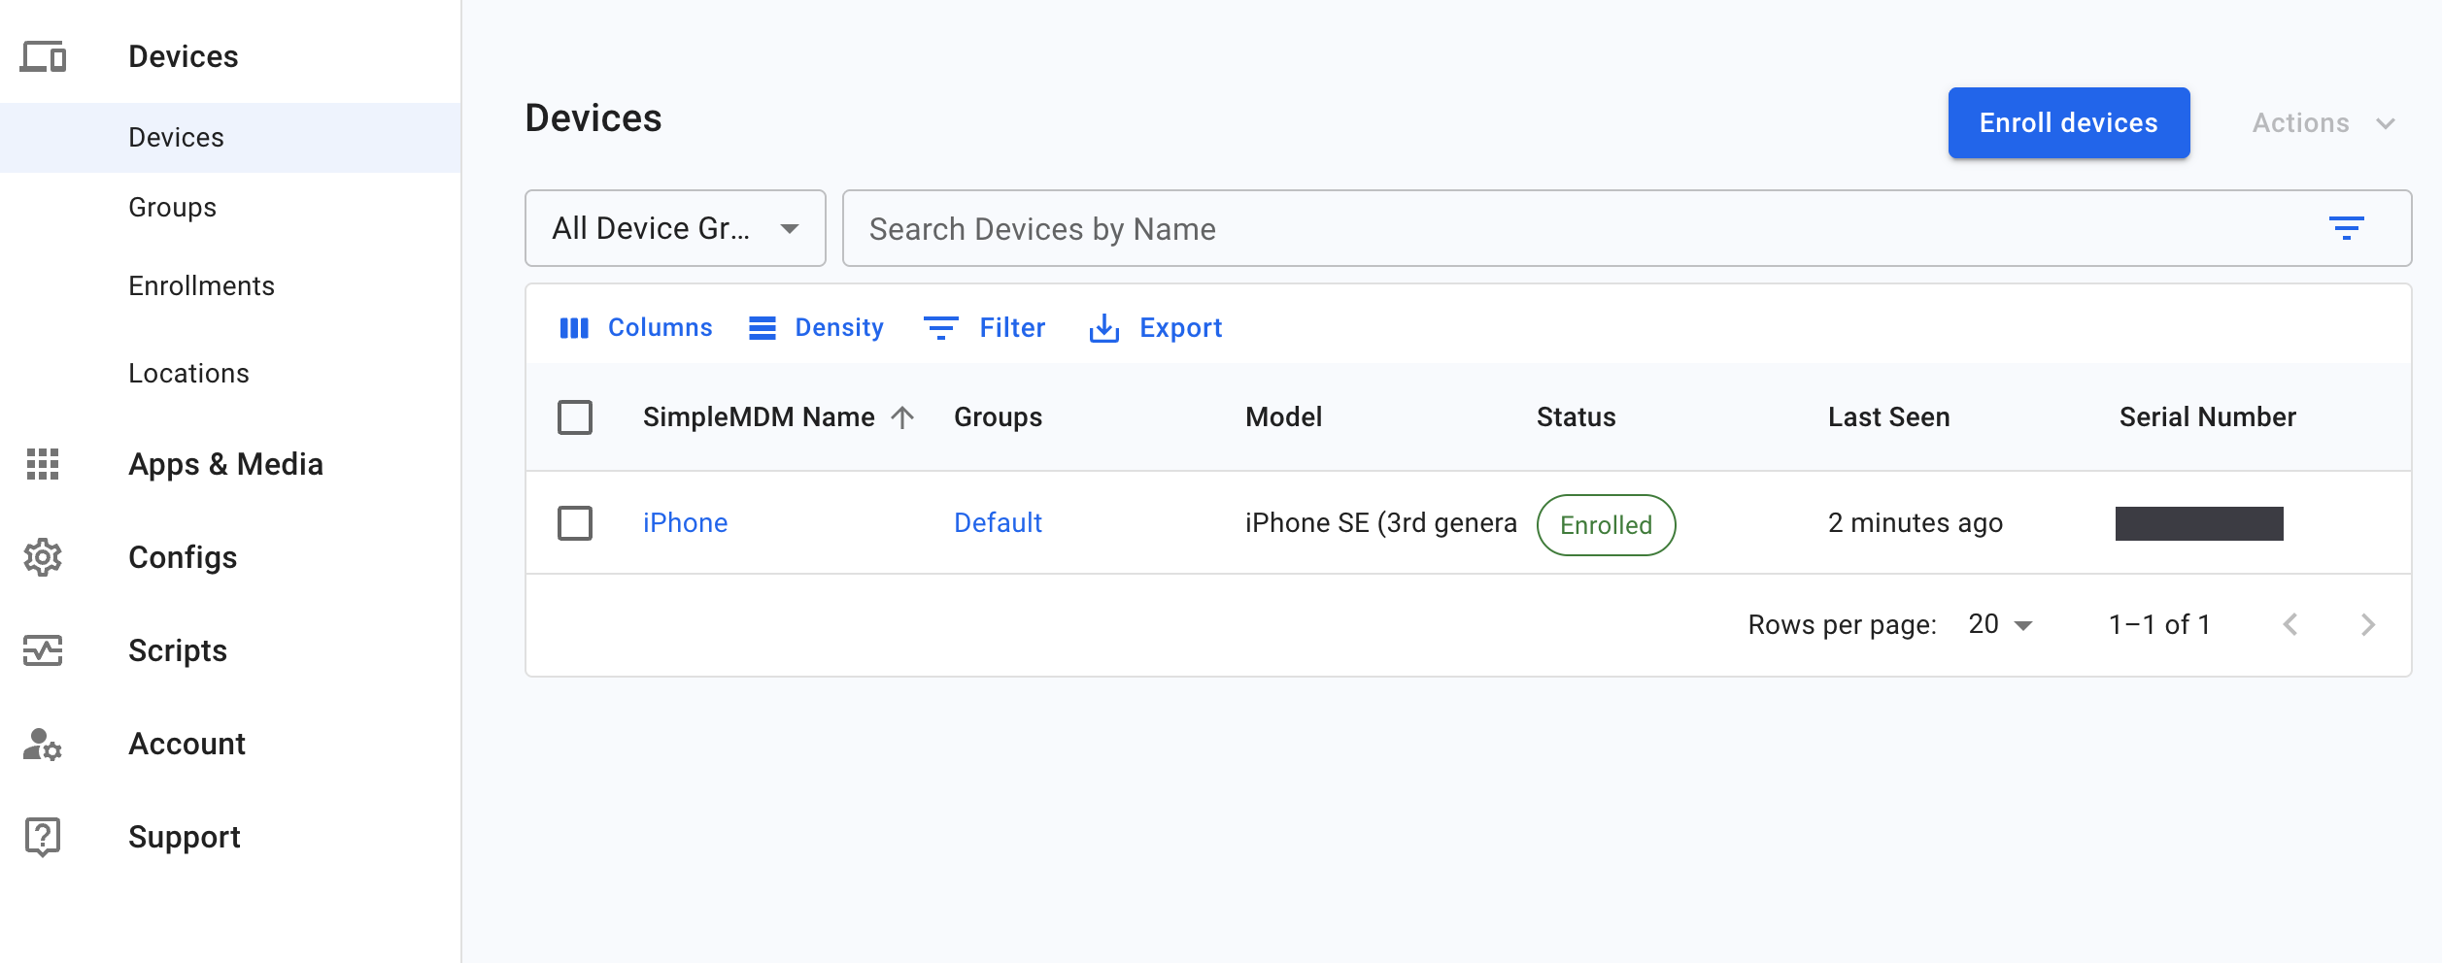Click the 1–1 of 1 pagination text
The image size is (2442, 963).
tap(2159, 624)
